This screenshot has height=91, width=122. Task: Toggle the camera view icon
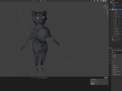point(107,15)
